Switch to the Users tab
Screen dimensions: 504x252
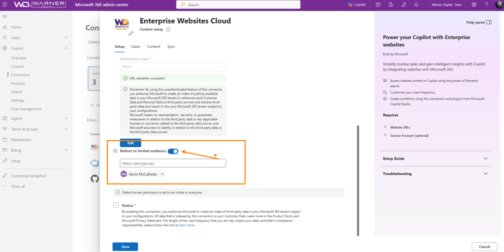[x=136, y=47]
